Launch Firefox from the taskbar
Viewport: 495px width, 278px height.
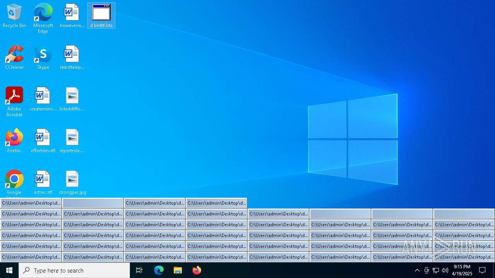[197, 270]
